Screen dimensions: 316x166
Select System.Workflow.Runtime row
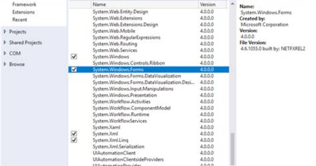click(x=149, y=114)
